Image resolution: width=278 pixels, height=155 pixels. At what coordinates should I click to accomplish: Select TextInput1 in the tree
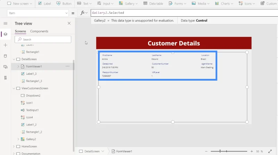tap(32, 110)
